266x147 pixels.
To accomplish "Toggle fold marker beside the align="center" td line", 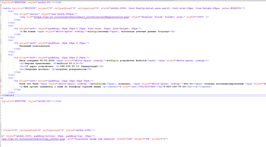I will tap(1, 14).
